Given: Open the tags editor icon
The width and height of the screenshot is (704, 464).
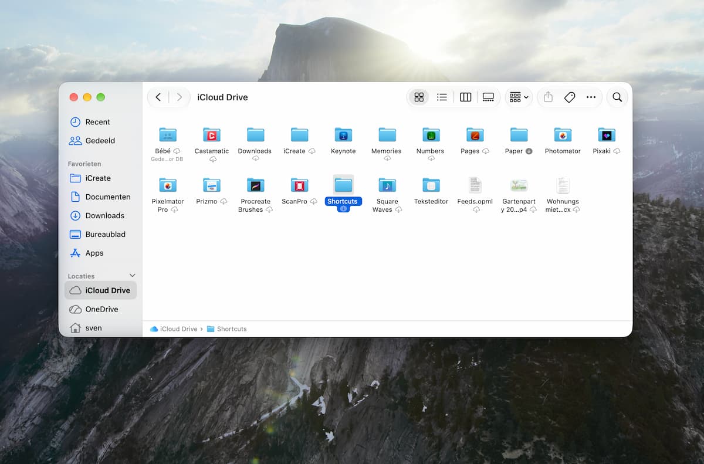Looking at the screenshot, I should [x=569, y=97].
